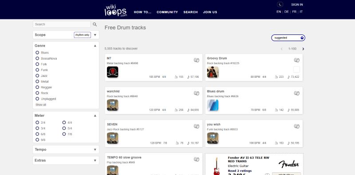This screenshot has width=355, height=175.
Task: Select Rock genre filter
Action: coord(37,93)
